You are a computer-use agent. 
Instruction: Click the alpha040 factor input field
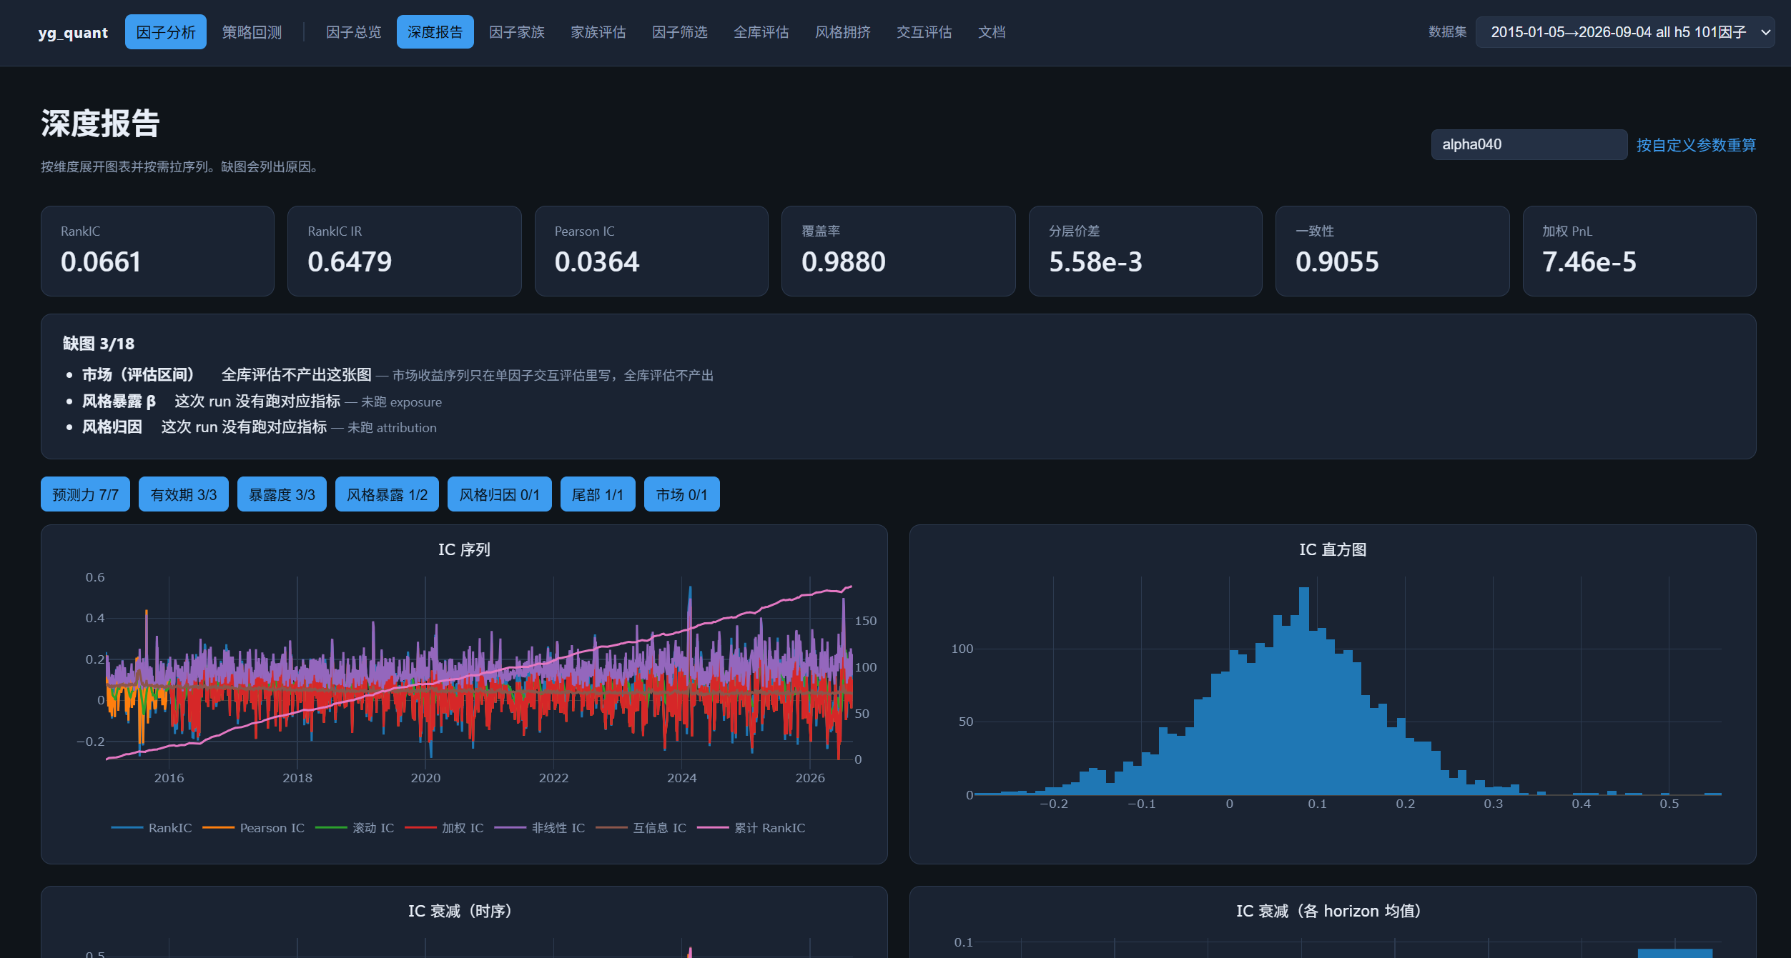click(1529, 144)
